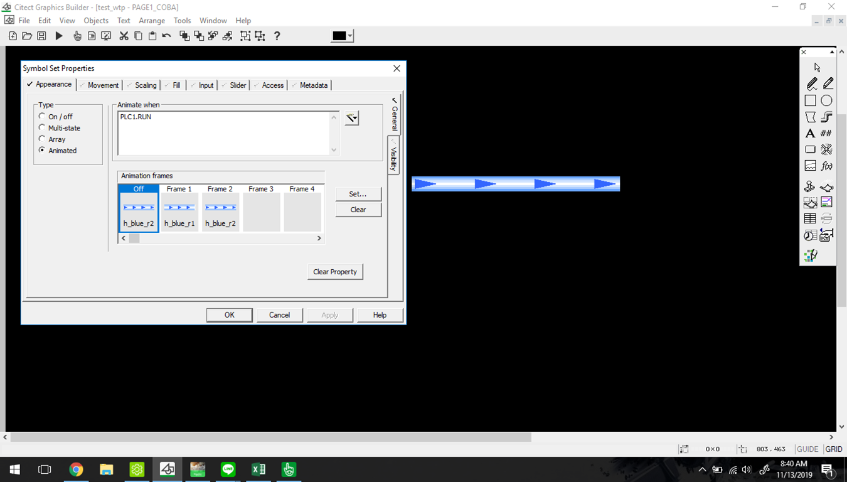Viewport: 847px width, 482px height.
Task: Select the Multi-state type radio button
Action: click(42, 127)
